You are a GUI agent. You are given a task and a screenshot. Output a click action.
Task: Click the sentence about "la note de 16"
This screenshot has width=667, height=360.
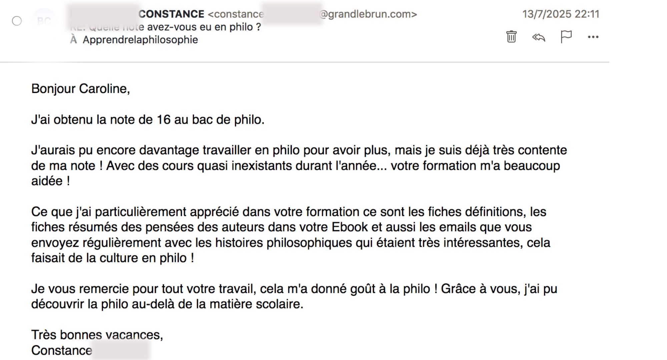point(148,120)
